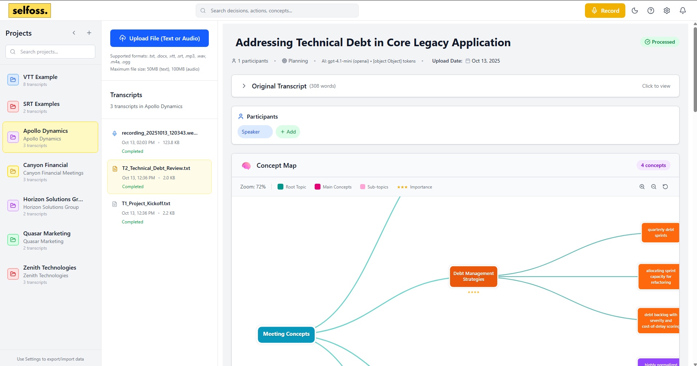Zoom in on the concept map
Viewport: 697px width, 366px height.
point(642,187)
